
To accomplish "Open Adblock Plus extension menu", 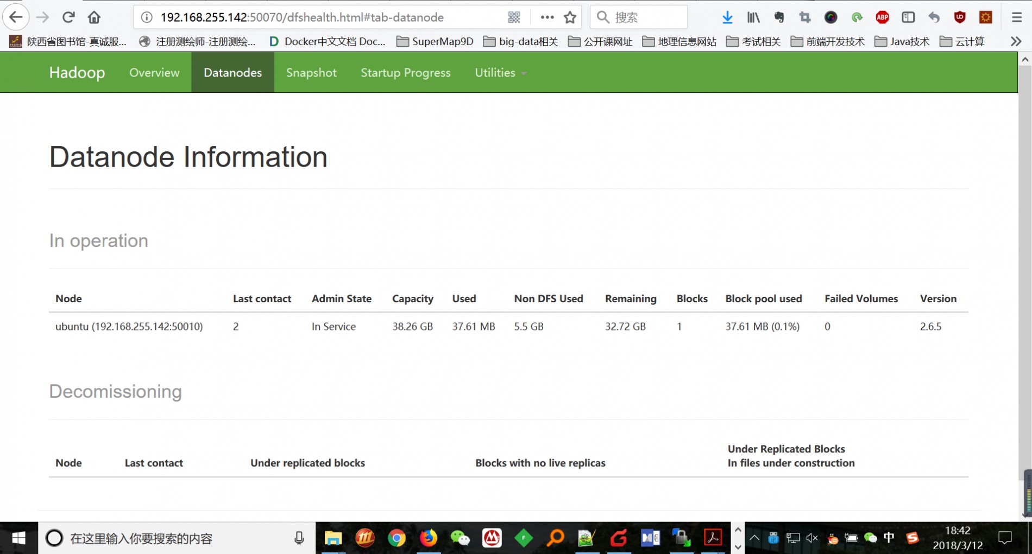I will tap(882, 17).
